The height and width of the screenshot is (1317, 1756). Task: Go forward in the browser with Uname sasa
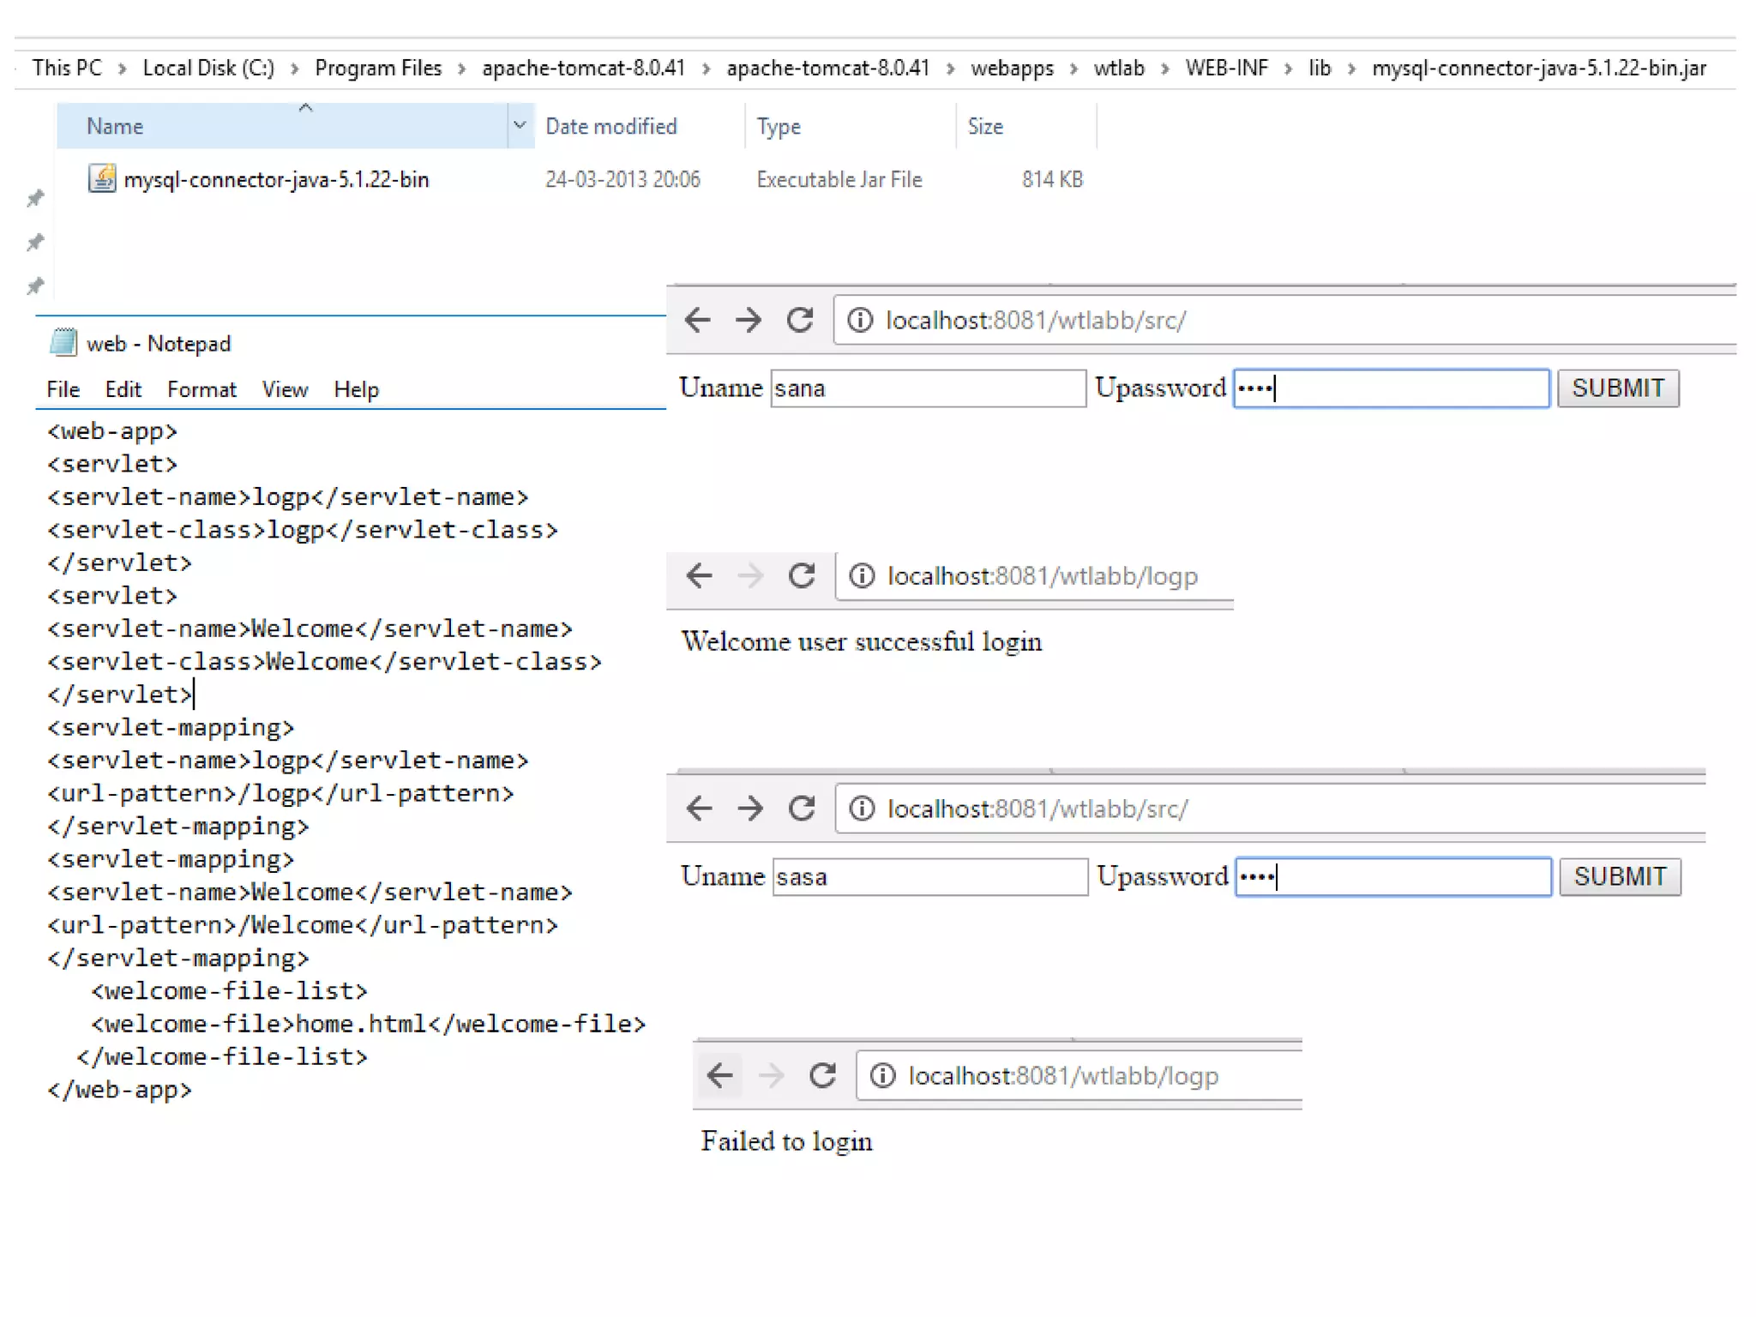(x=750, y=808)
